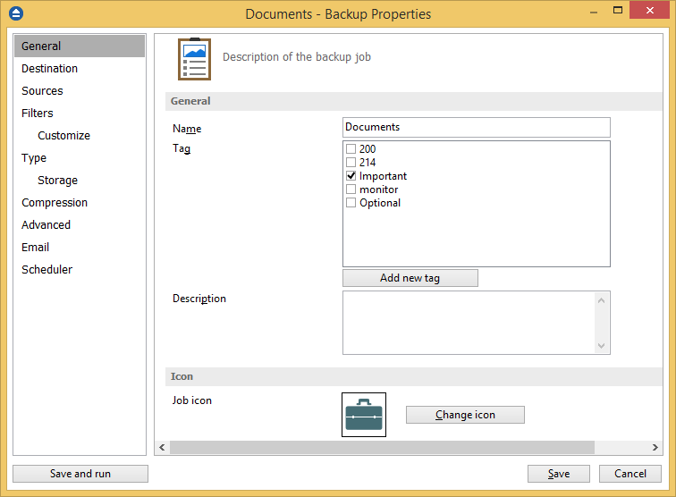Minimize the Backup Properties window
The width and height of the screenshot is (676, 497).
coord(594,13)
